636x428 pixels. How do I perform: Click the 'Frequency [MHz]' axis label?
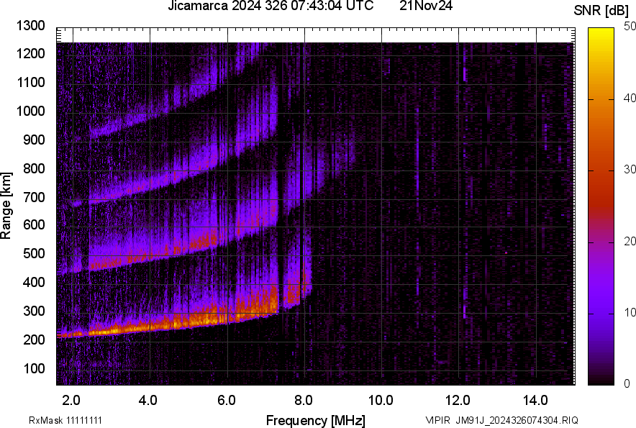tap(316, 420)
